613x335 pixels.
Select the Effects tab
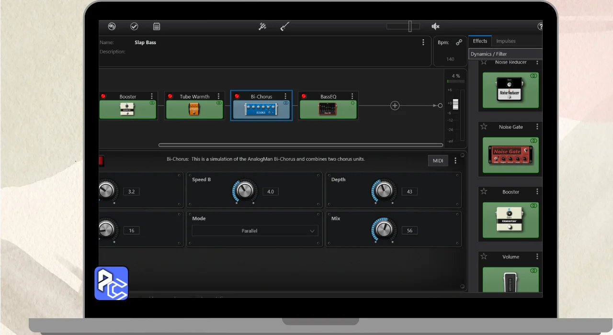[480, 41]
